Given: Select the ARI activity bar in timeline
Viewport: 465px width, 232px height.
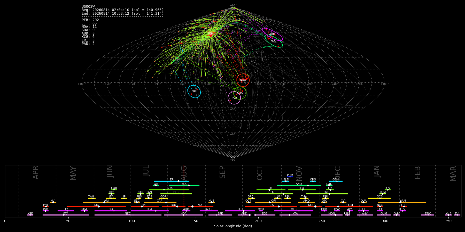Looking at the screenshot, I should pos(107,202).
